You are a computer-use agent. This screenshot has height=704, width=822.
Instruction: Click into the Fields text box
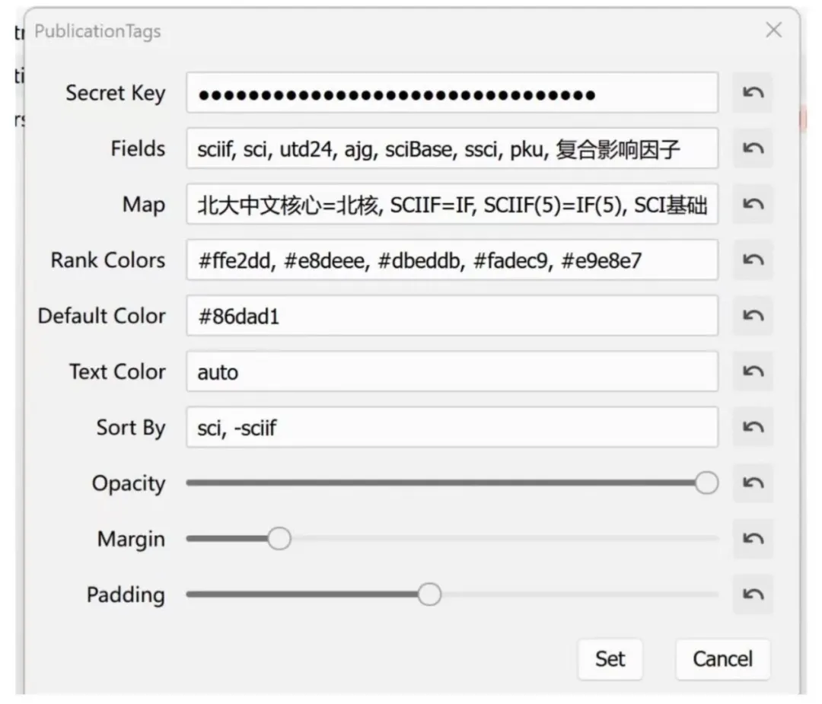click(x=451, y=148)
